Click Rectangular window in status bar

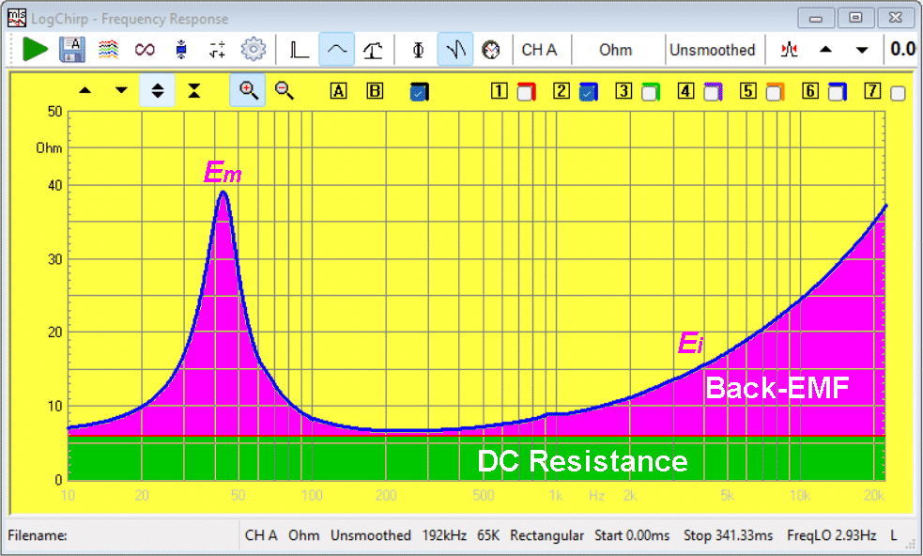546,535
